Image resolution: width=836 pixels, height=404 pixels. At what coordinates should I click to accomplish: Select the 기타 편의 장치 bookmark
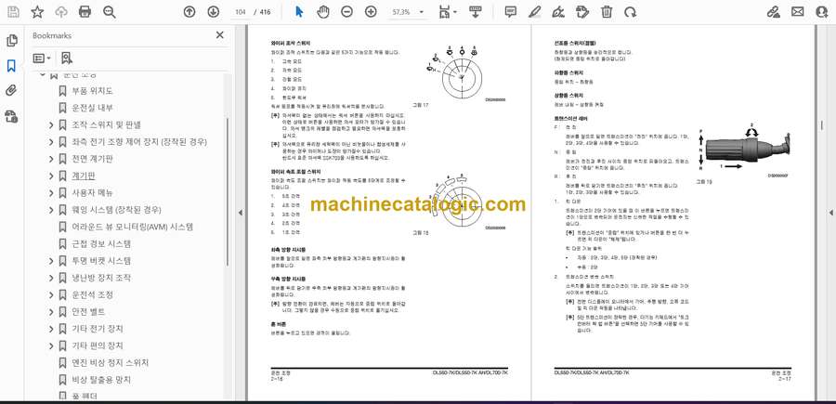[x=97, y=345]
